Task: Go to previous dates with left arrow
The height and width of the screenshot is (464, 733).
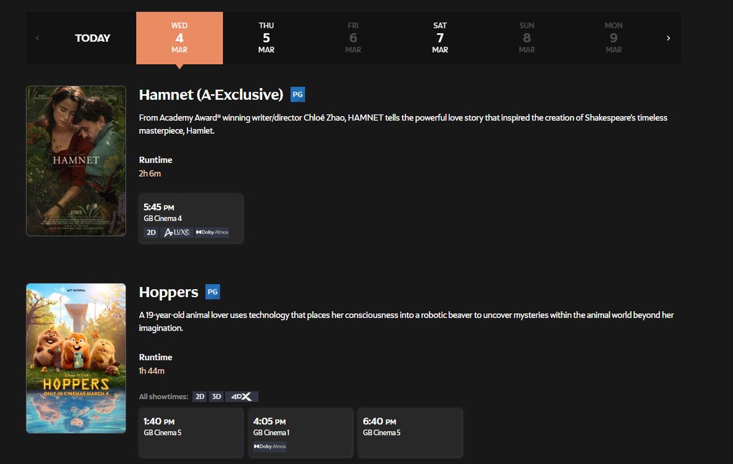Action: pos(38,38)
